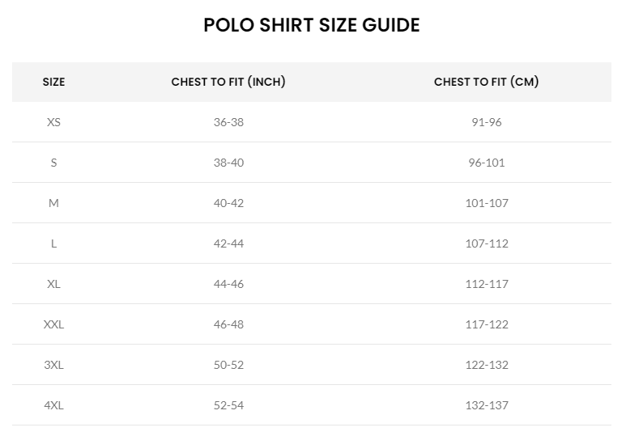Select the XS size cell

(53, 122)
